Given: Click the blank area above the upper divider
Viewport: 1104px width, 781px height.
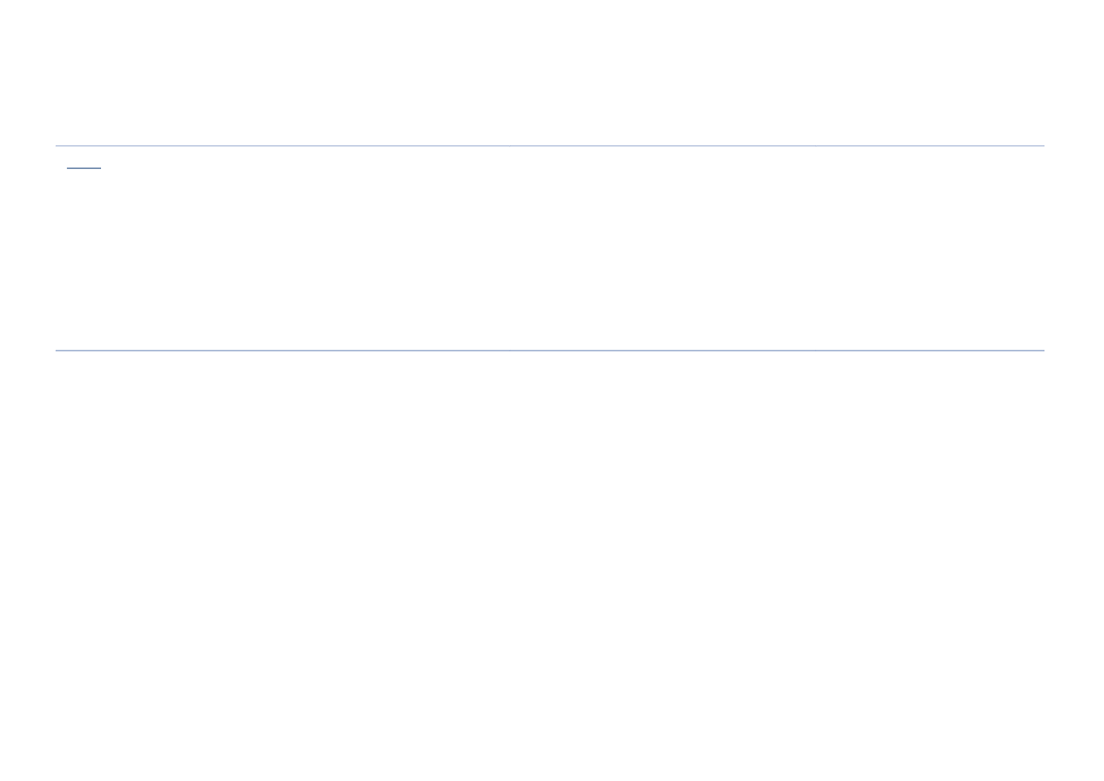Looking at the screenshot, I should pyautogui.click(x=550, y=72).
